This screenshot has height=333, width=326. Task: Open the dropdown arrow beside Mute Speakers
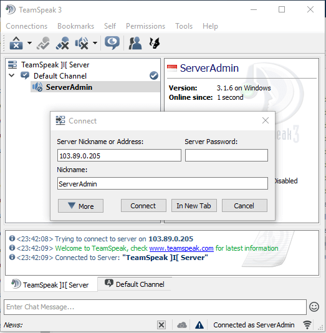[95, 43]
